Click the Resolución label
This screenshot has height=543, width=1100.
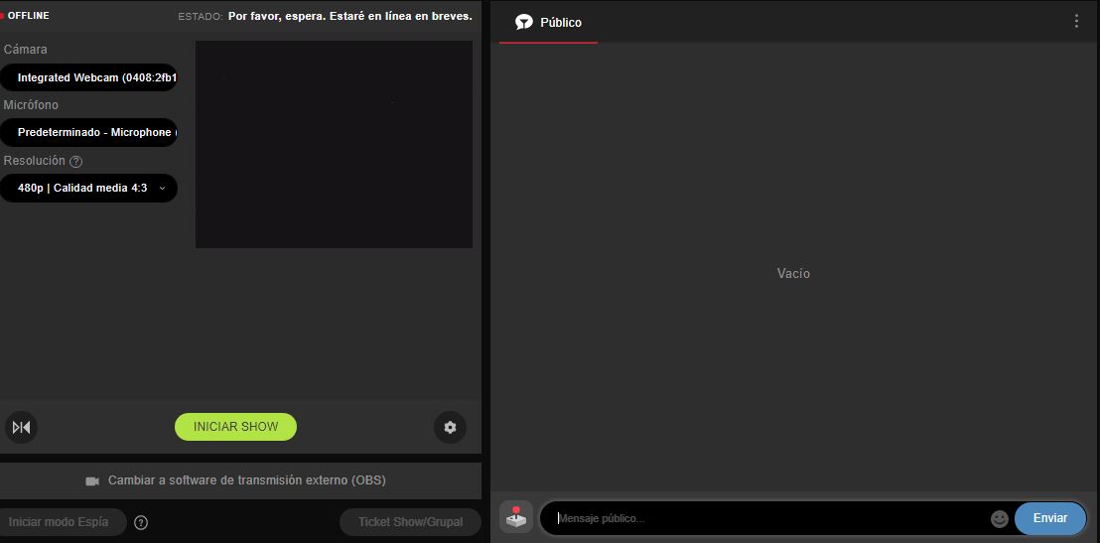point(34,161)
